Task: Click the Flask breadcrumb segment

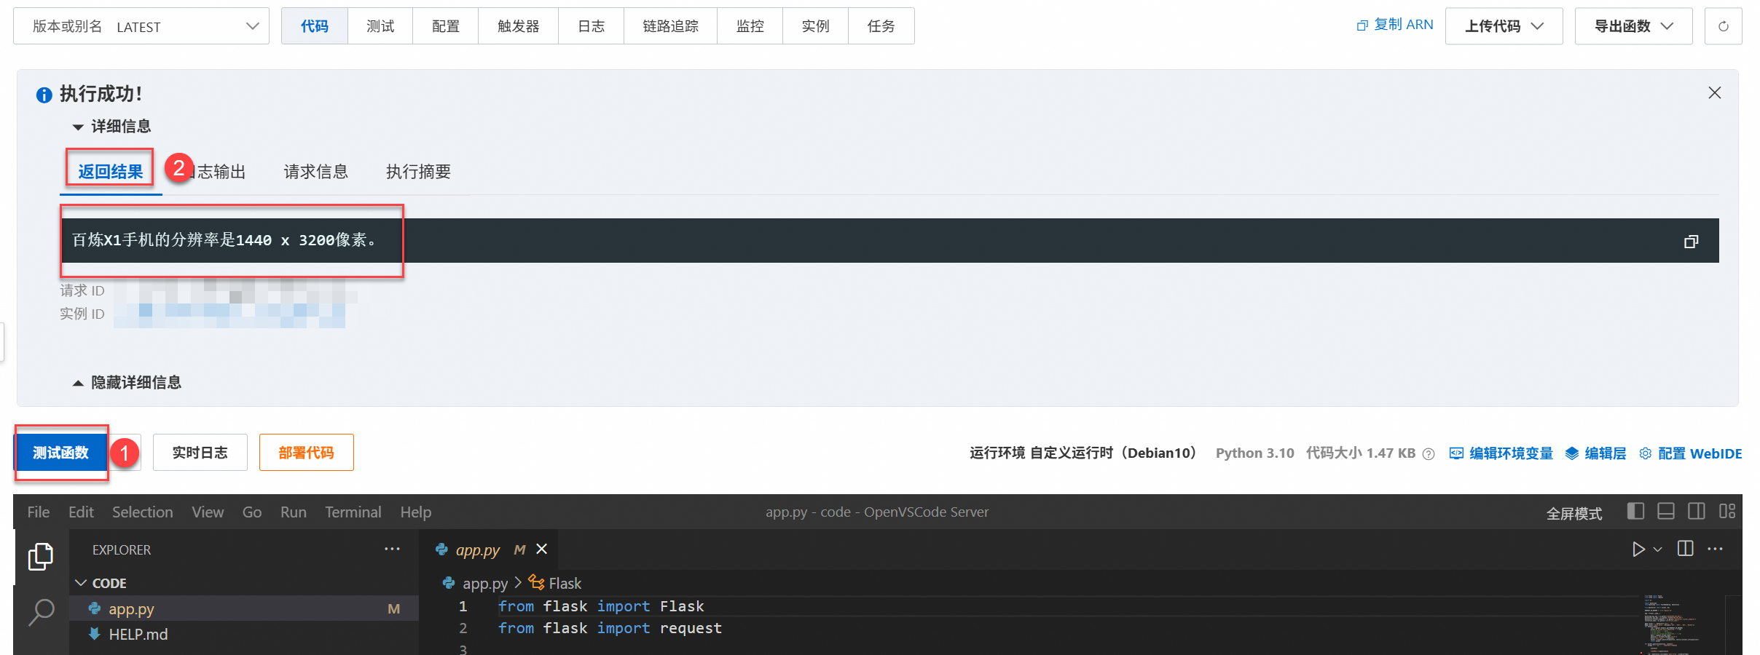Action: pyautogui.click(x=565, y=583)
